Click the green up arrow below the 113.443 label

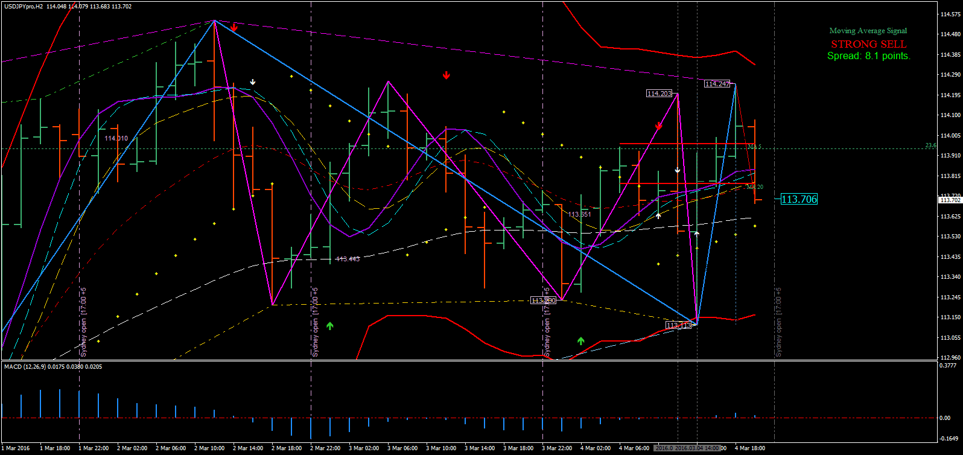click(330, 326)
